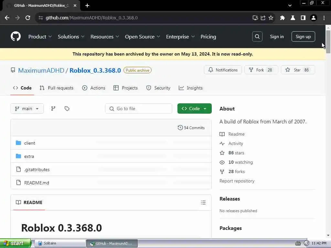Open the client folder
Image resolution: width=331 pixels, height=248 pixels.
click(29, 143)
